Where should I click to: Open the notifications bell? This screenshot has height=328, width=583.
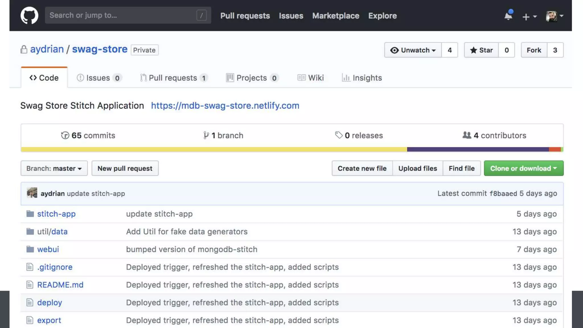click(508, 15)
